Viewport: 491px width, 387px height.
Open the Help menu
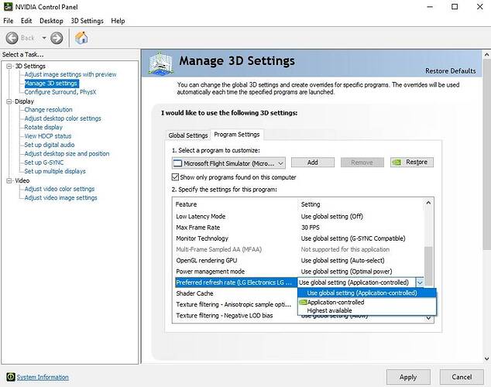(118, 21)
